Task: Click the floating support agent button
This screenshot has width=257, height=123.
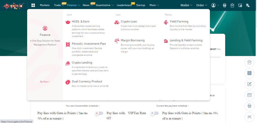Action: [249, 62]
